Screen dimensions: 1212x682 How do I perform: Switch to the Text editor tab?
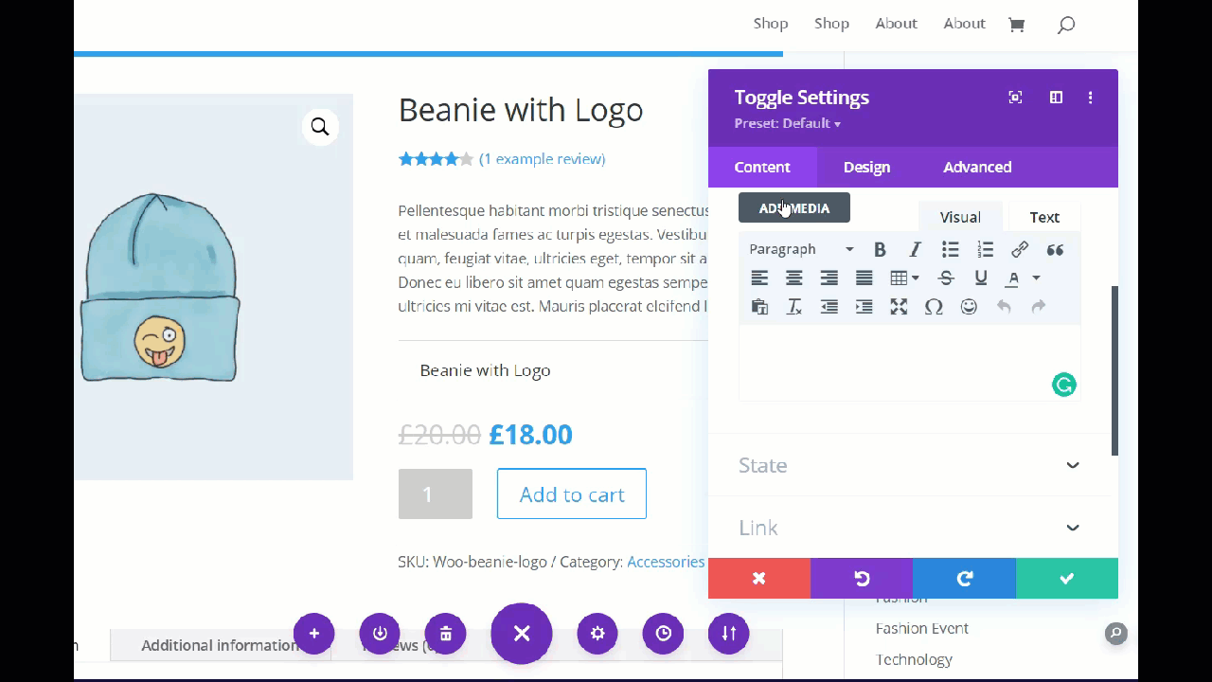point(1044,217)
